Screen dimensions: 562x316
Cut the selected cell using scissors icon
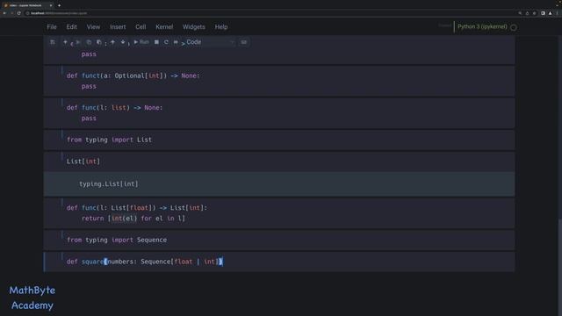click(x=78, y=42)
